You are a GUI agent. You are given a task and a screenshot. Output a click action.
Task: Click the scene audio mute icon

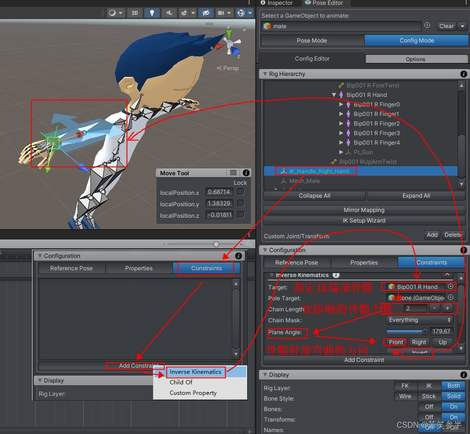click(169, 13)
